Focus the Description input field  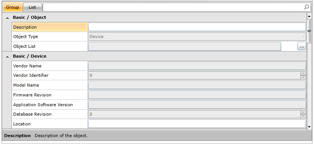click(197, 27)
